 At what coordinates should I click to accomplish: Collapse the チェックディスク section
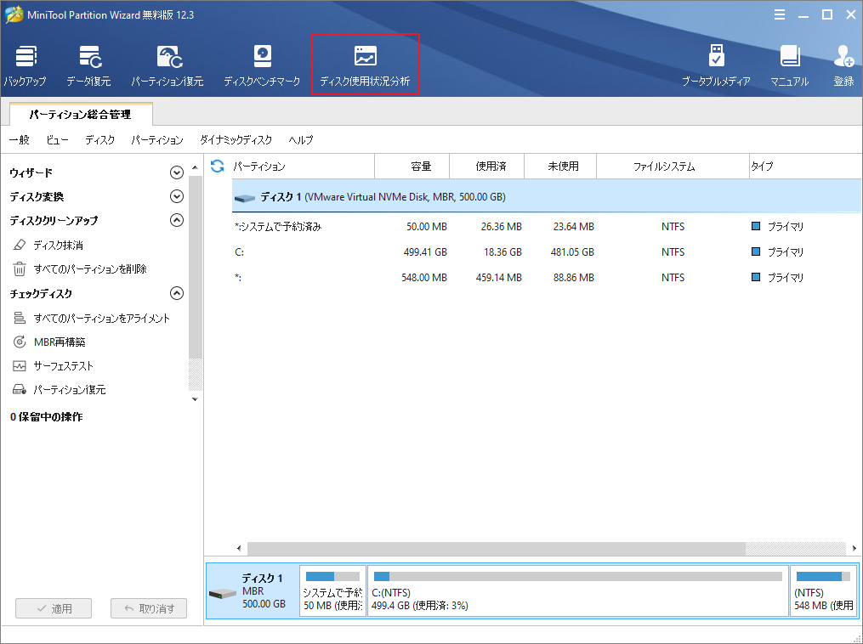(177, 293)
